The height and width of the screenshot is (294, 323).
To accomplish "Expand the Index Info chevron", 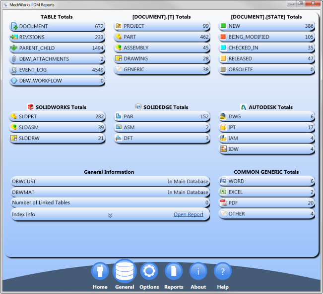I will 110,215.
